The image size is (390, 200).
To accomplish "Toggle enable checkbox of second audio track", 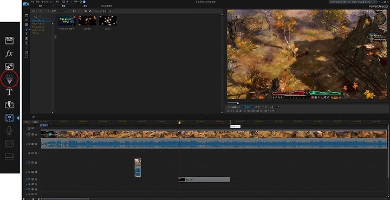I will 32,172.
